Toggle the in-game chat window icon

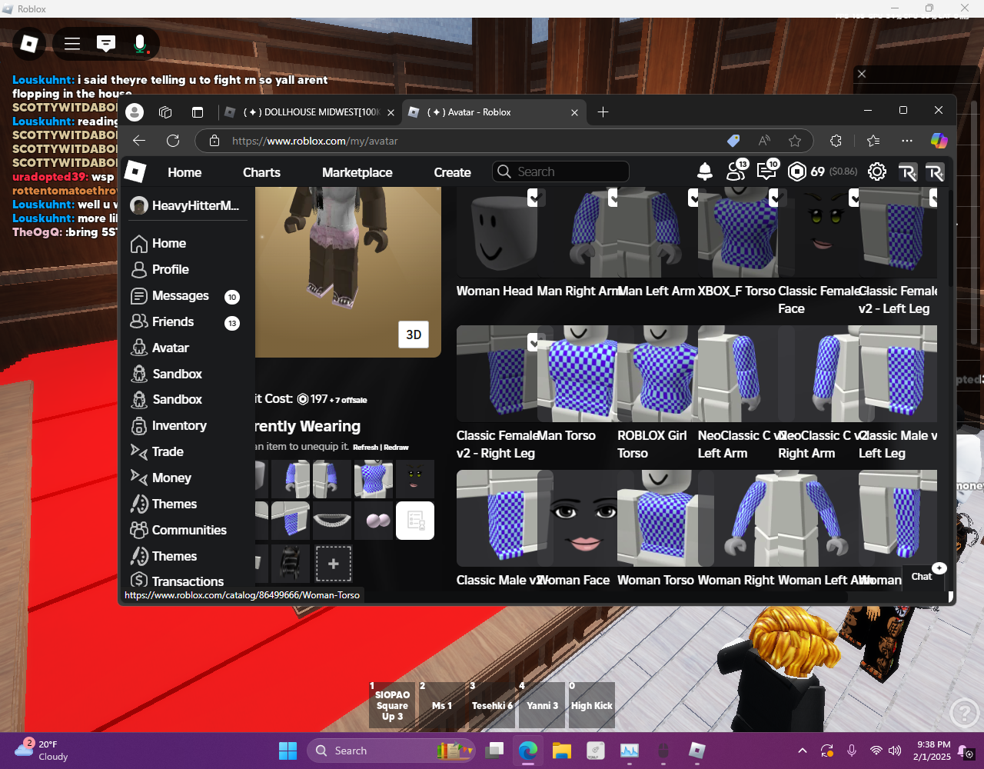click(106, 44)
